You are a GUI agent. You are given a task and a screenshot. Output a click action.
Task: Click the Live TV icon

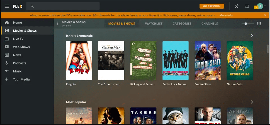coord(7,39)
